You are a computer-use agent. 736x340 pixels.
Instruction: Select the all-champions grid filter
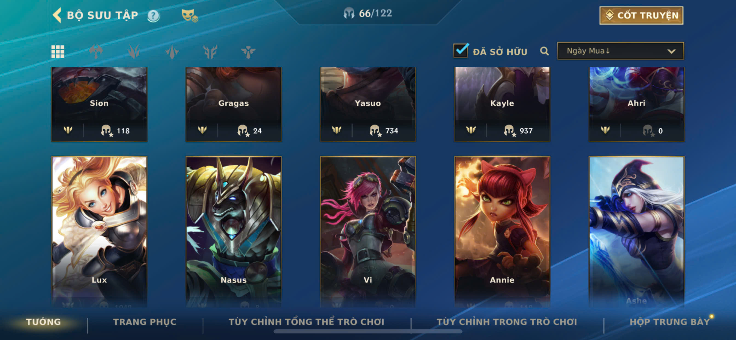tap(58, 52)
